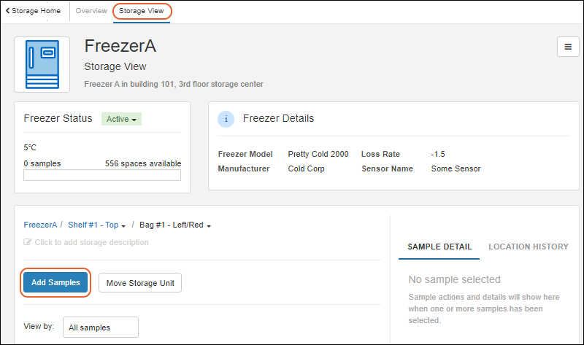Select the Storage View tab

click(142, 12)
